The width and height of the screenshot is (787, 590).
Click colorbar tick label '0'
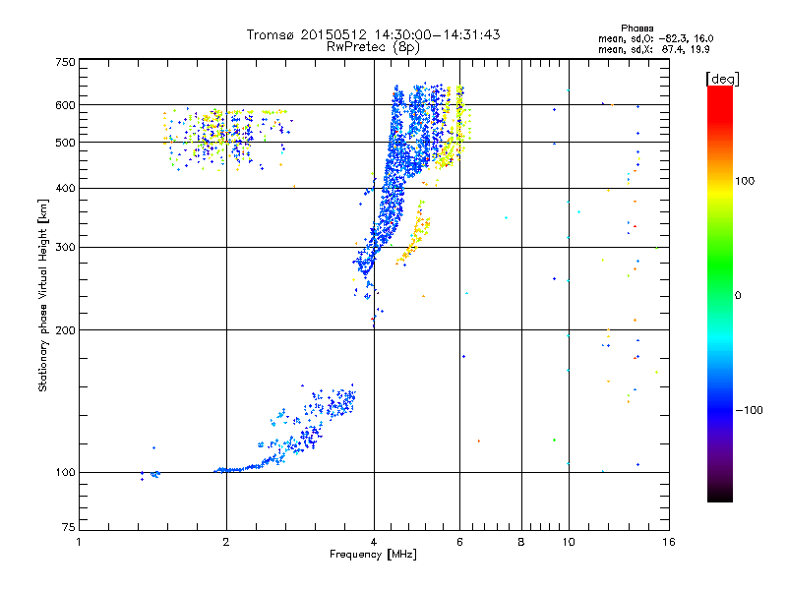point(738,296)
